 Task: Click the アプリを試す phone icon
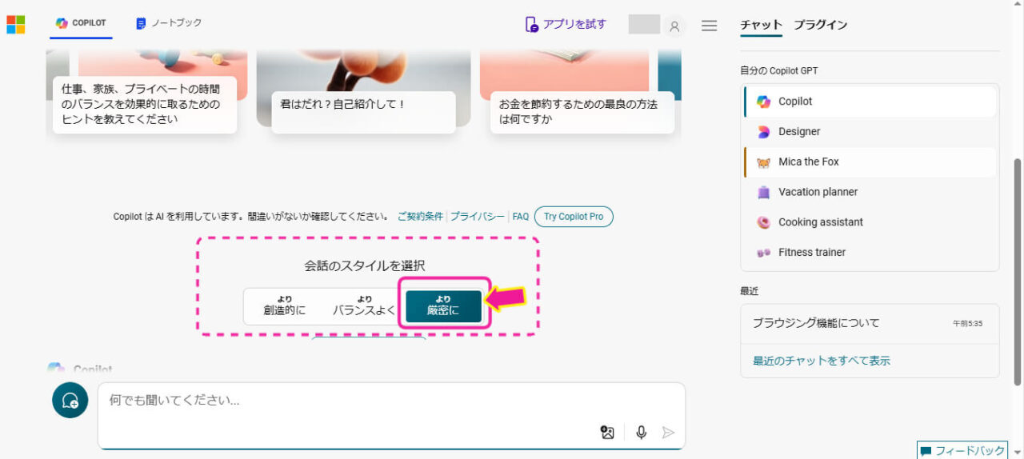[x=531, y=24]
